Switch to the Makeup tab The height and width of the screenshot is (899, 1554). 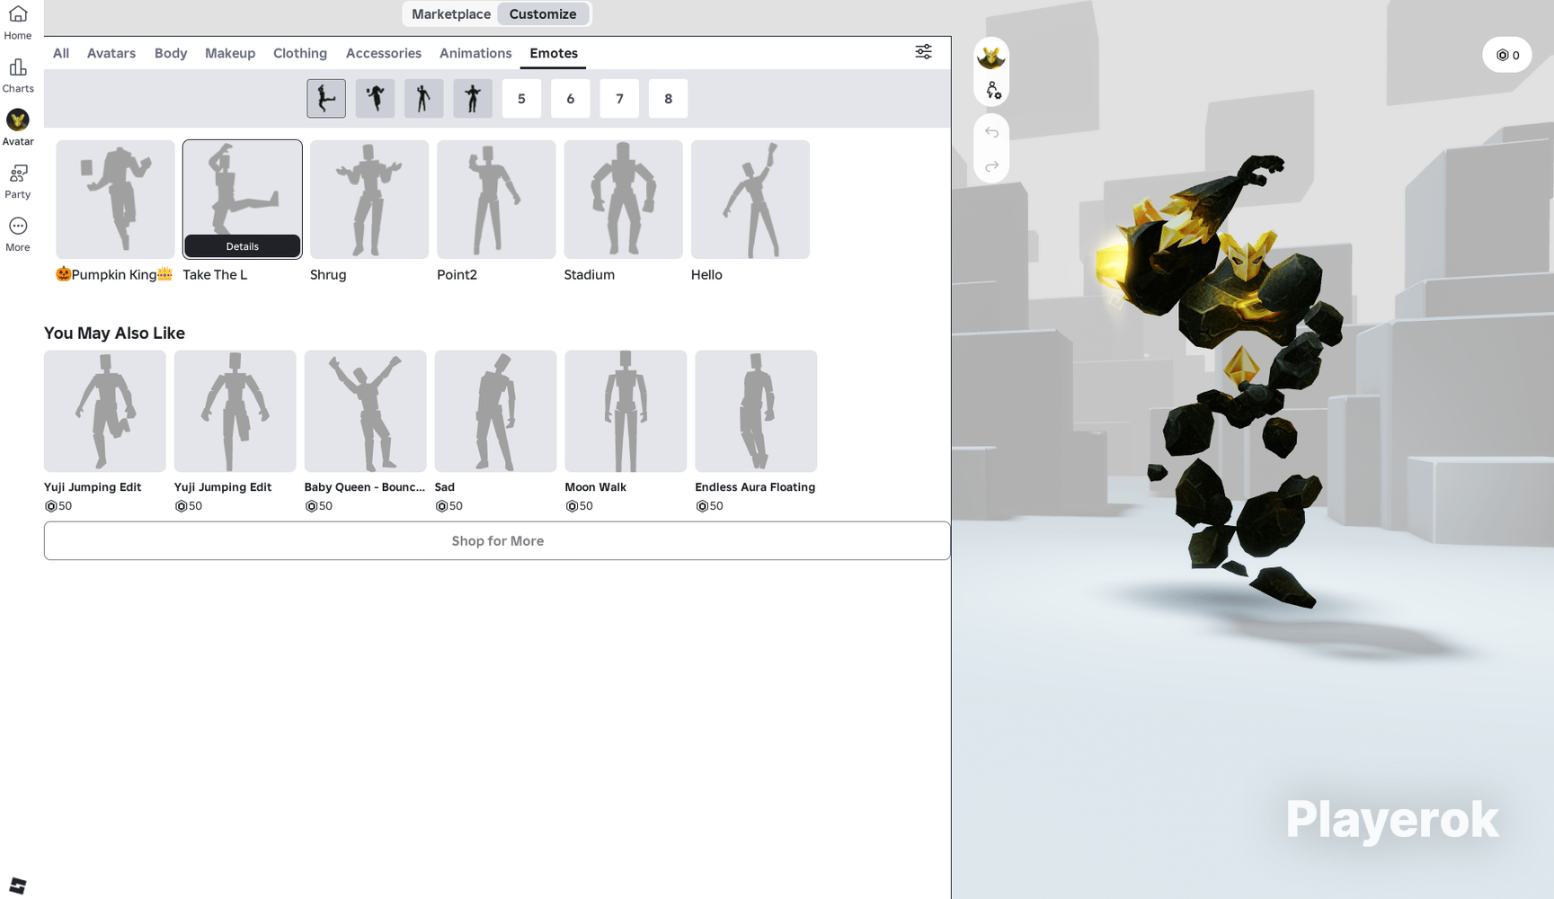click(230, 53)
